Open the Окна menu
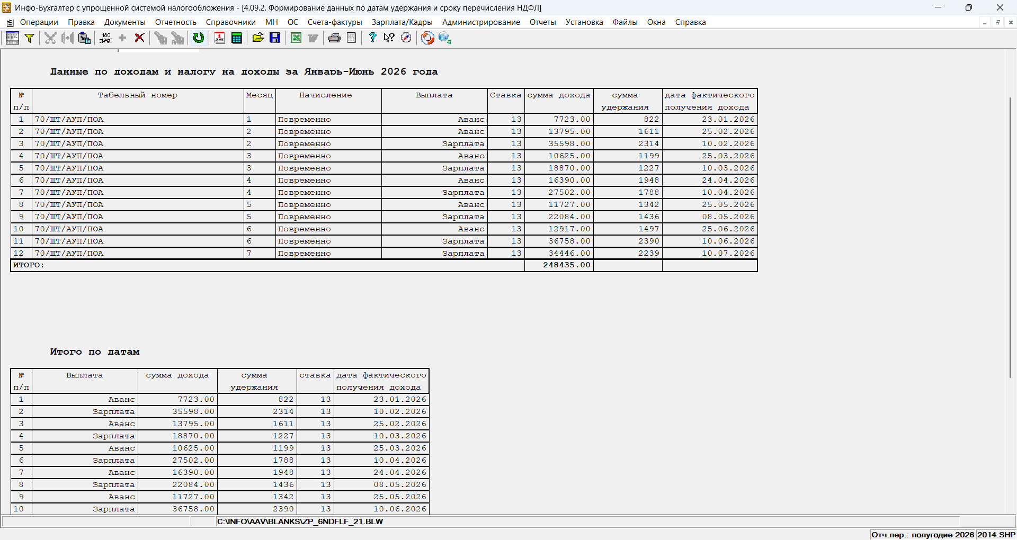This screenshot has width=1017, height=540. point(656,22)
